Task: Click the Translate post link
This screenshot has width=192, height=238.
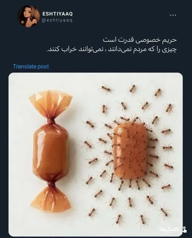Action: 31,66
